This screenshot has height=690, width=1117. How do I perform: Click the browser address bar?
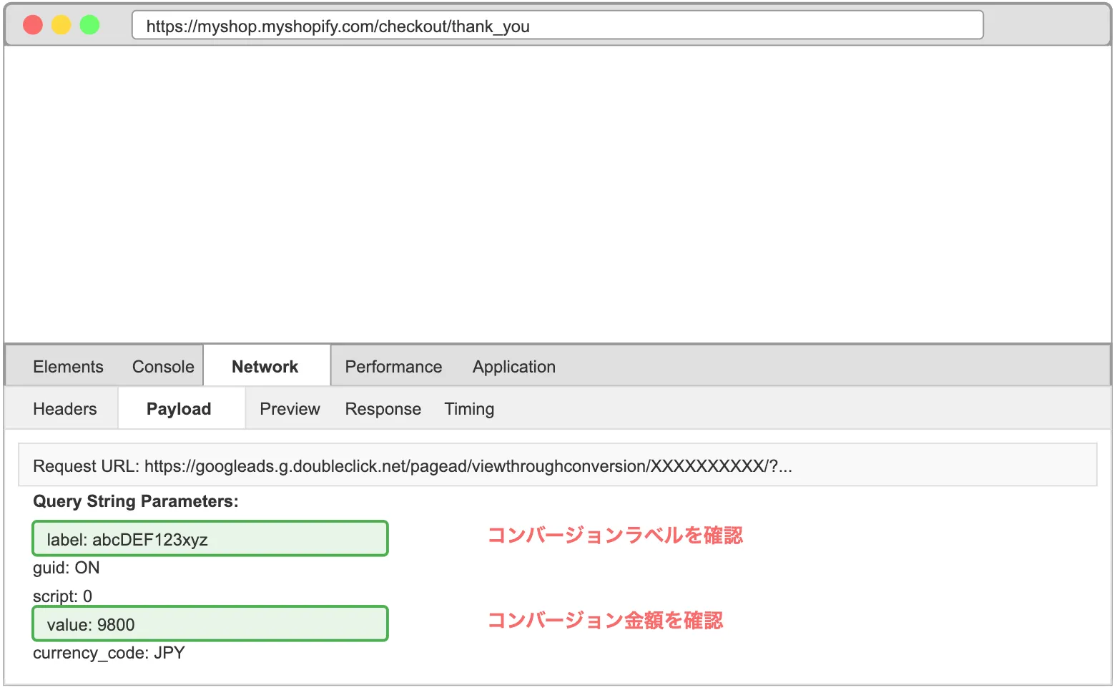(557, 26)
